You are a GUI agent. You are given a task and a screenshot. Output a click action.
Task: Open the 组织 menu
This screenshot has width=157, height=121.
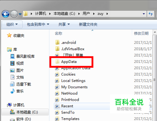tap(12, 24)
